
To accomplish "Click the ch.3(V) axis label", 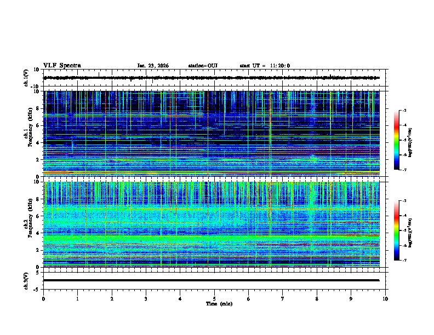I will click(26, 281).
